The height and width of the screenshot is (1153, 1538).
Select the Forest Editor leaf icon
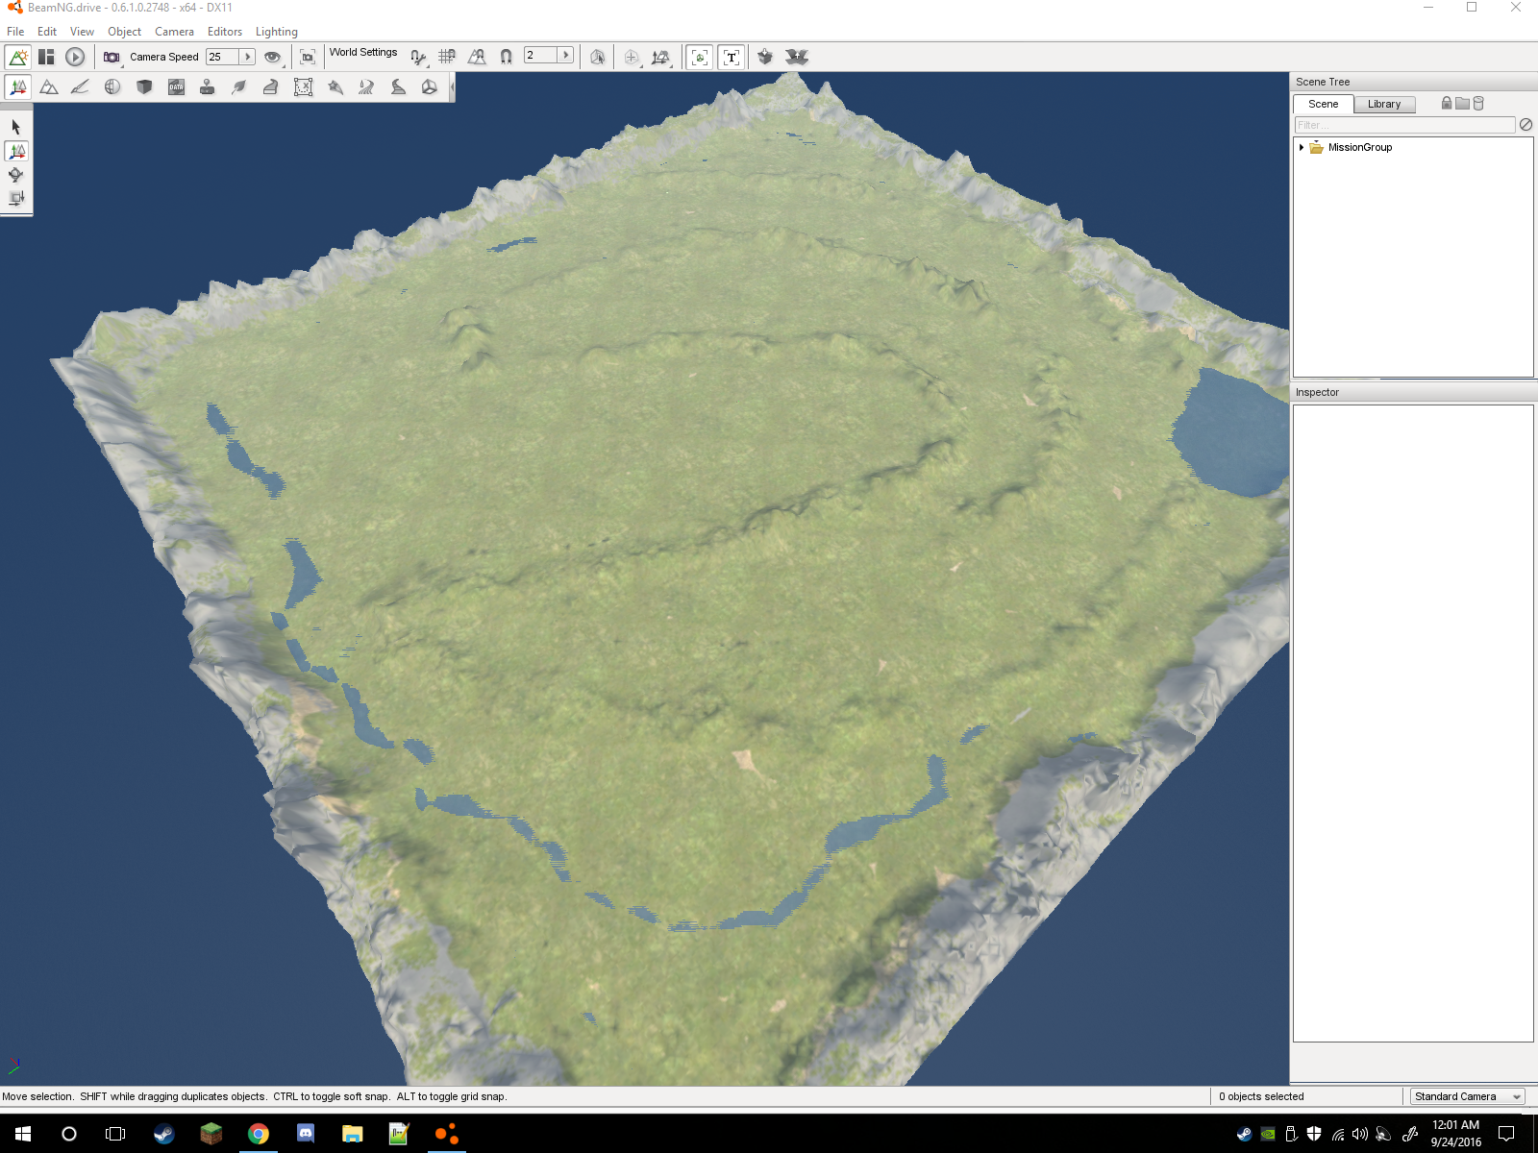coord(238,87)
